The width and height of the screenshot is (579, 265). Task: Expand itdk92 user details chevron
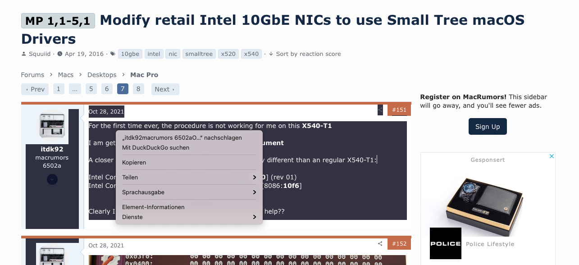[x=52, y=179]
